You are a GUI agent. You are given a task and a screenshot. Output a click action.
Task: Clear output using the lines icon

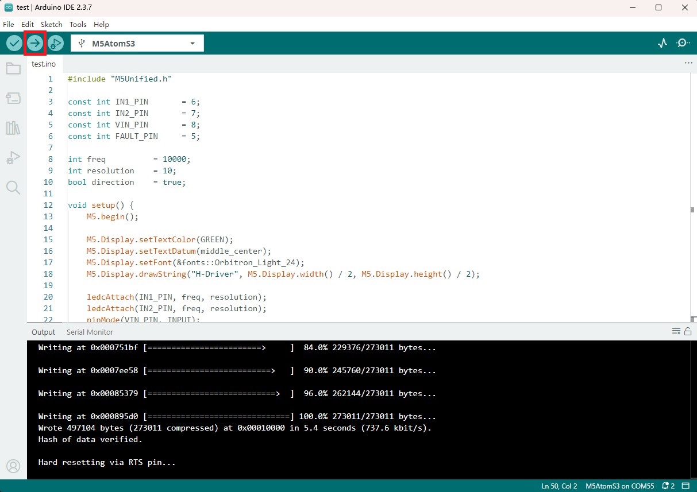[676, 331]
